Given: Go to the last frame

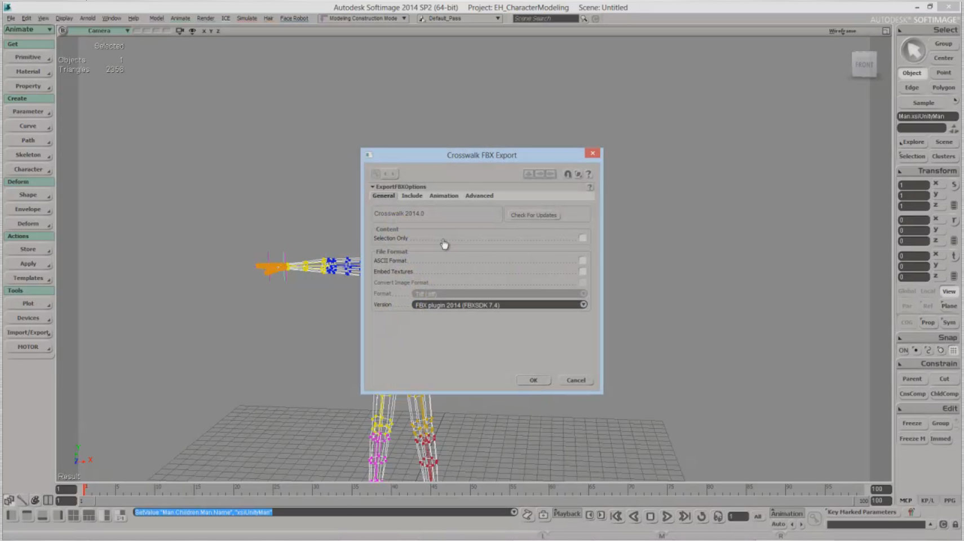Looking at the screenshot, I should pos(684,516).
